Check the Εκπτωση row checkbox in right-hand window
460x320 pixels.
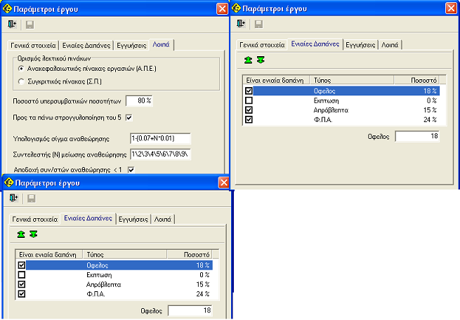point(249,100)
